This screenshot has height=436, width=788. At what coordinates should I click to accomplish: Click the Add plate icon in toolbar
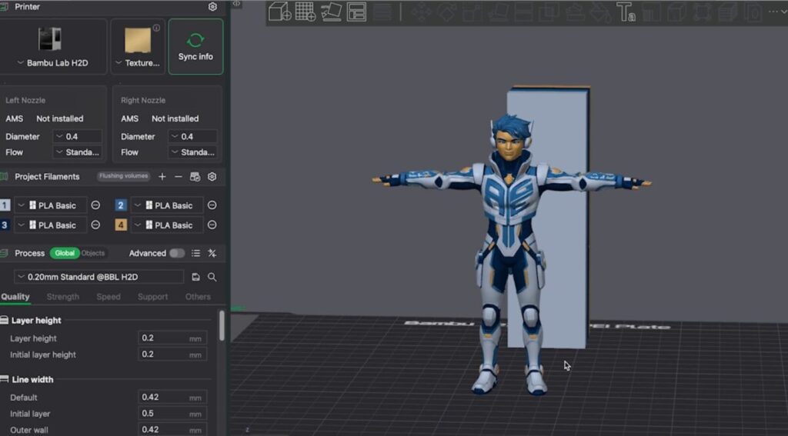click(x=306, y=12)
